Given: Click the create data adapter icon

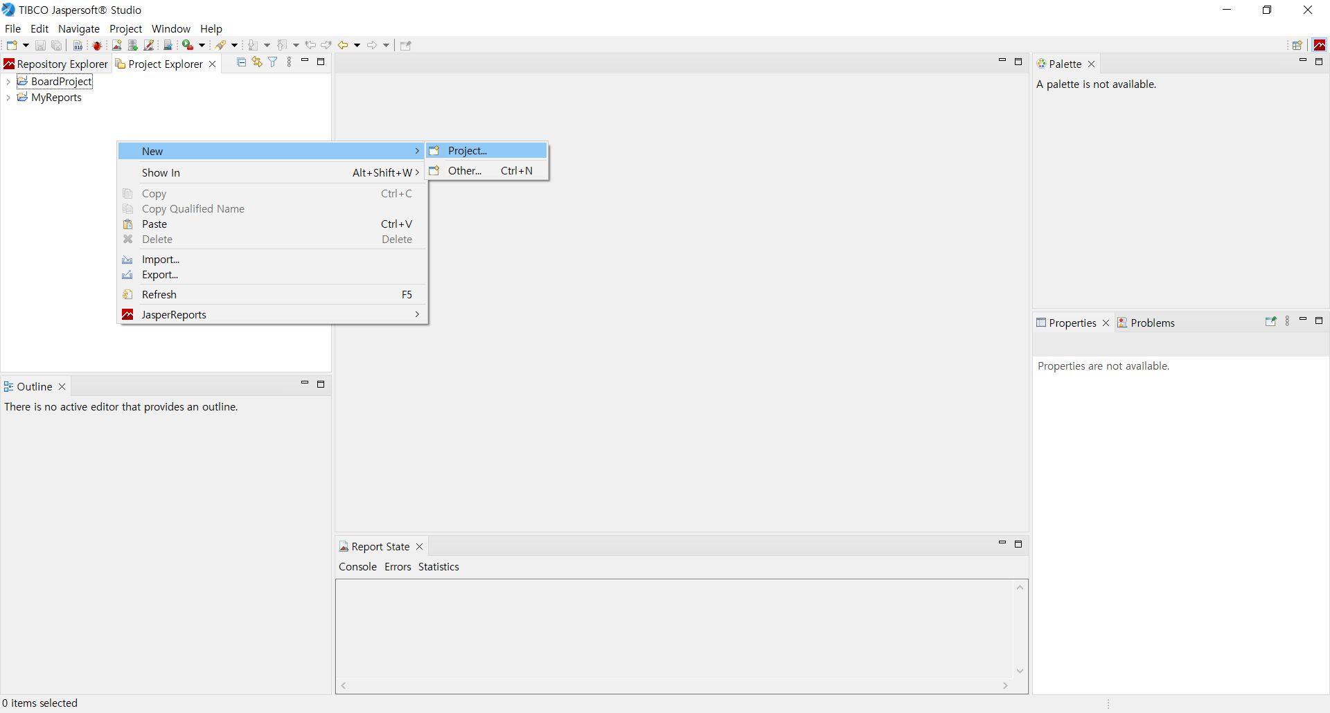Looking at the screenshot, I should 133,45.
